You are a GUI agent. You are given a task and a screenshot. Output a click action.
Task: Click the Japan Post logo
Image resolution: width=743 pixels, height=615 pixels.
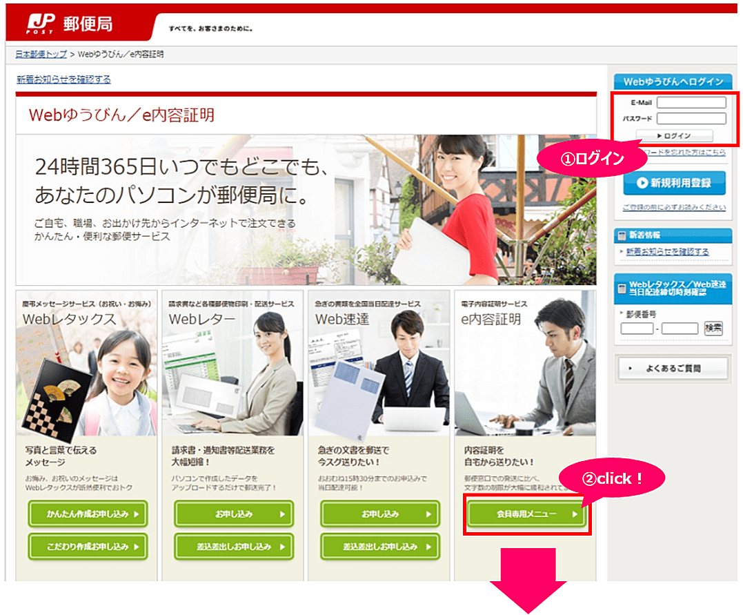click(x=69, y=26)
